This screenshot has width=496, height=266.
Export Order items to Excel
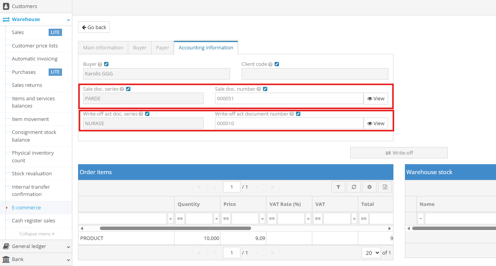[385, 186]
